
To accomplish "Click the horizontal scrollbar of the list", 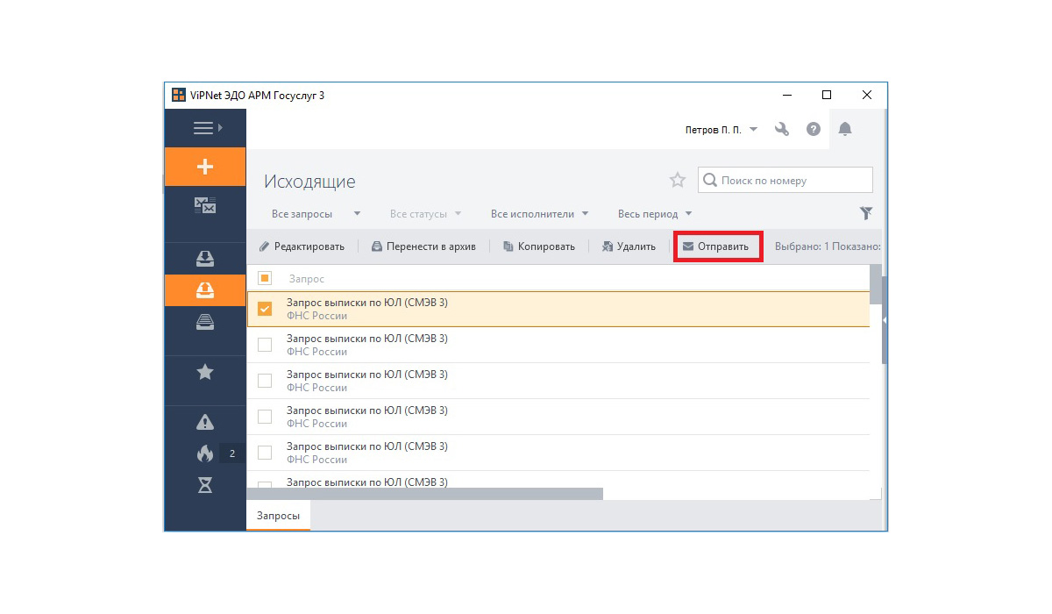I will coord(425,493).
